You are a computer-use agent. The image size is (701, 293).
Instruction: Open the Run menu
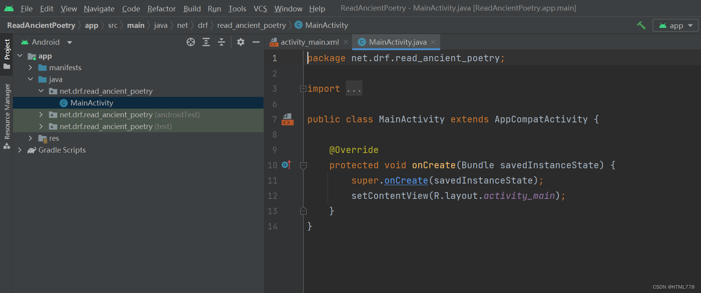pyautogui.click(x=214, y=9)
